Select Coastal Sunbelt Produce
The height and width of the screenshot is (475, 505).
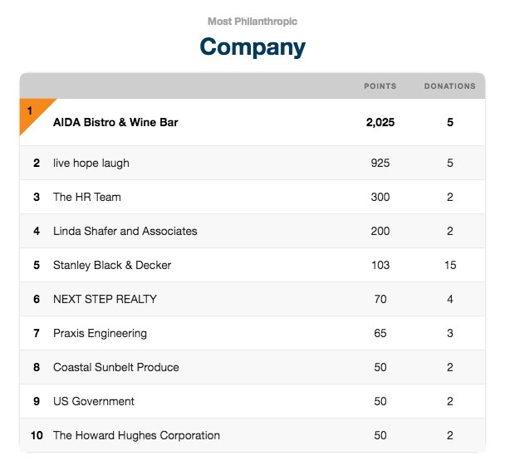[x=116, y=367]
